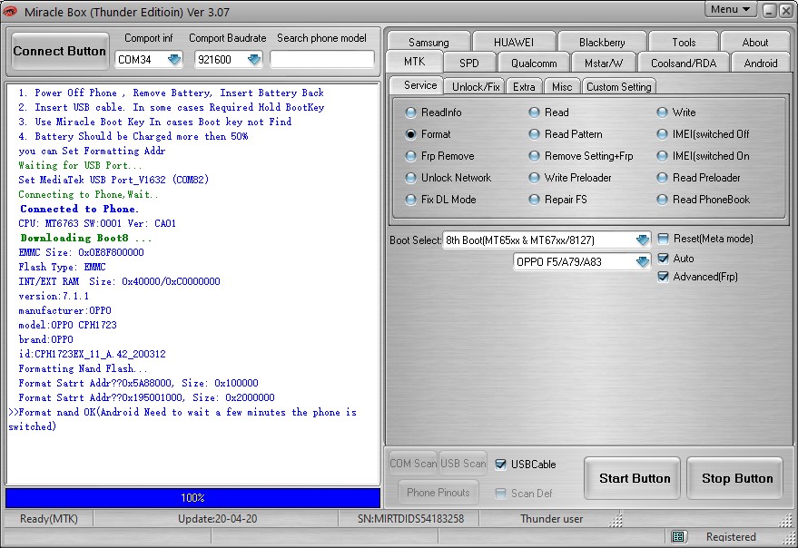Select the Remove Setting+Frp radio option
This screenshot has width=798, height=548.
(x=534, y=156)
